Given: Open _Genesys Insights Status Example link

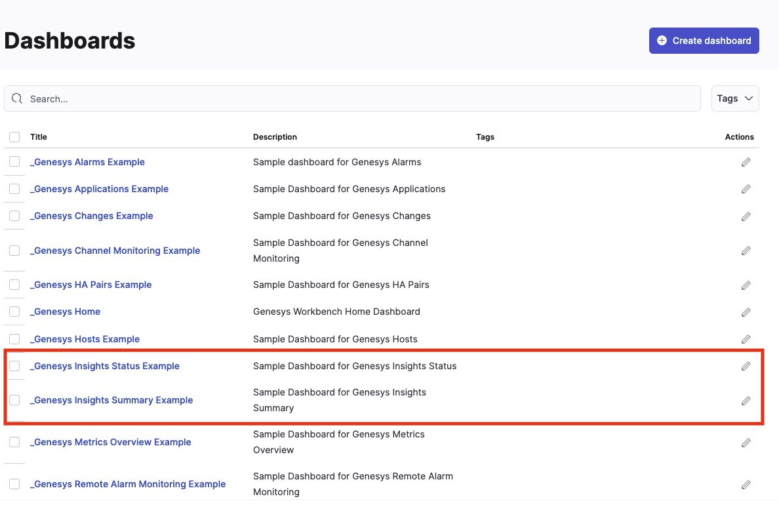Looking at the screenshot, I should pos(105,366).
